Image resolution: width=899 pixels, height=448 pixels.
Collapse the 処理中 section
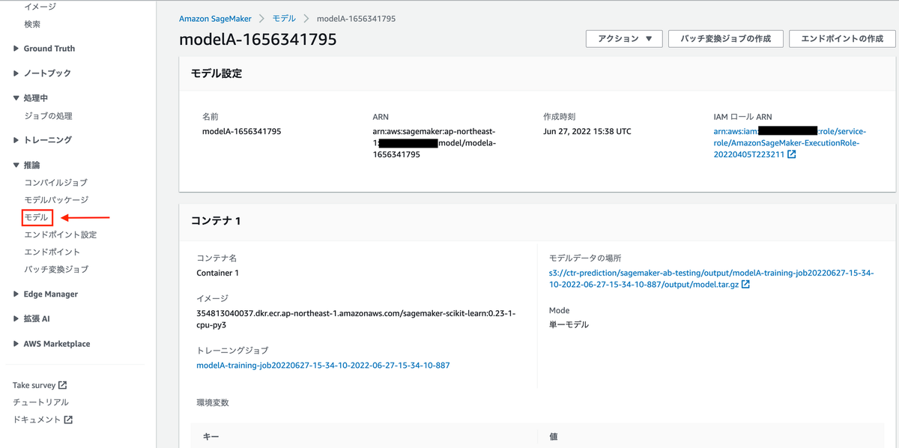(x=16, y=98)
